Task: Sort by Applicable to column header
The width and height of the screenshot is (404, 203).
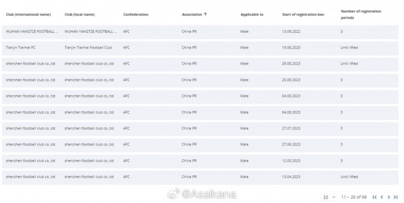Action: coord(252,15)
